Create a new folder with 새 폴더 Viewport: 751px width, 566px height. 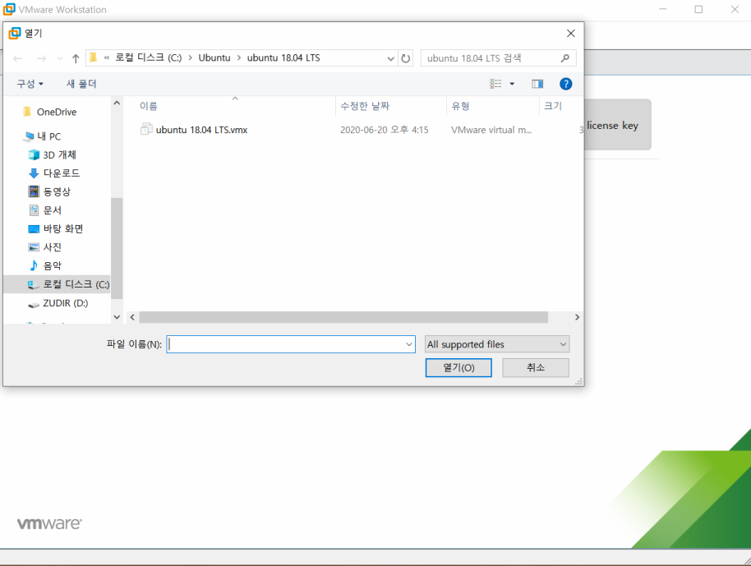point(81,84)
